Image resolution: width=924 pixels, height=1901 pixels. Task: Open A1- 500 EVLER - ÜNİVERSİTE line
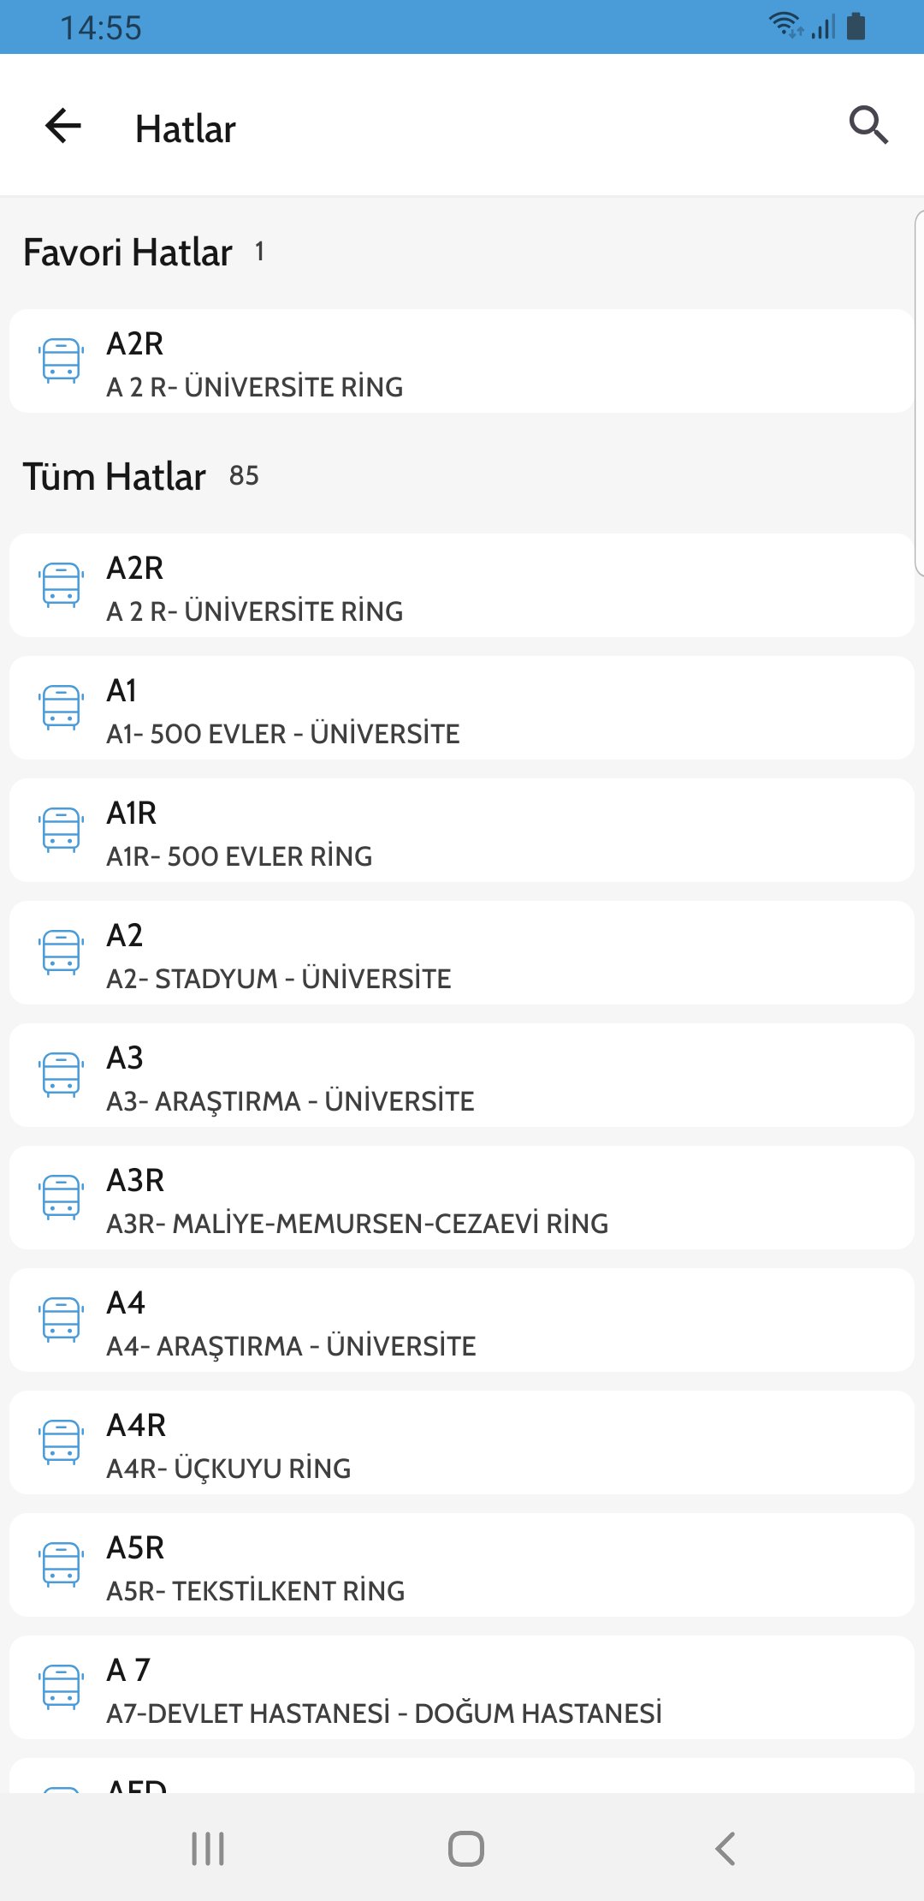point(462,708)
